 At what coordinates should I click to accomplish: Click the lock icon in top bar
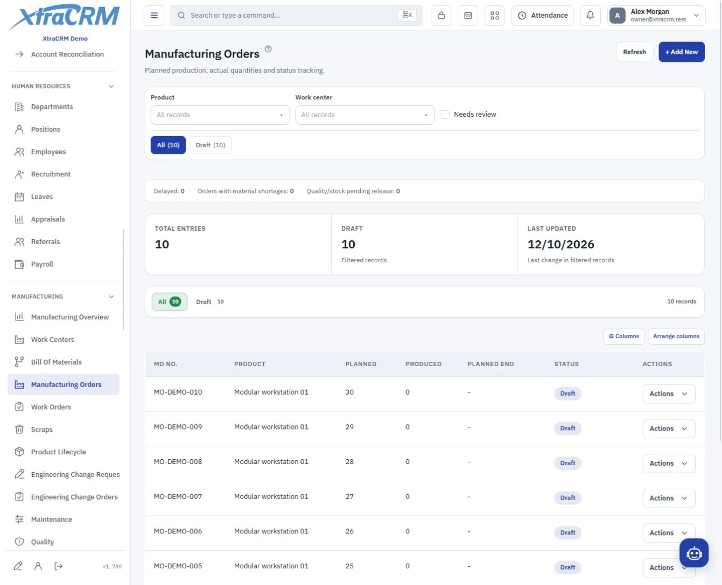(441, 16)
